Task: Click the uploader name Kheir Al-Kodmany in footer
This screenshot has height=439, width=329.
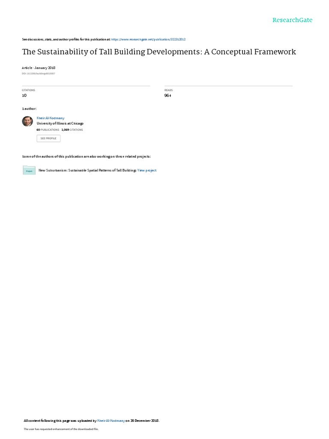Action: point(111,421)
